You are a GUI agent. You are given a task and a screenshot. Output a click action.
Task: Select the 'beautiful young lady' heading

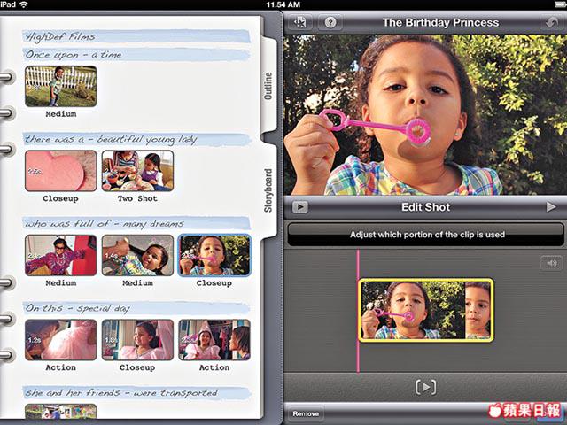tap(111, 140)
